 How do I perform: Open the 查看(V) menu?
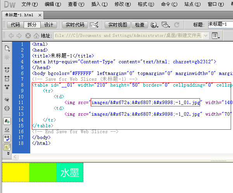click(x=76, y=4)
